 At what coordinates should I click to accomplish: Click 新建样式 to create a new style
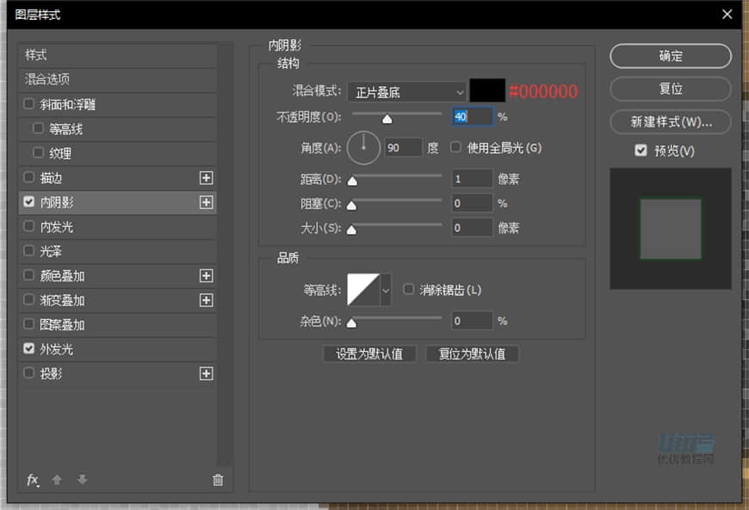670,121
